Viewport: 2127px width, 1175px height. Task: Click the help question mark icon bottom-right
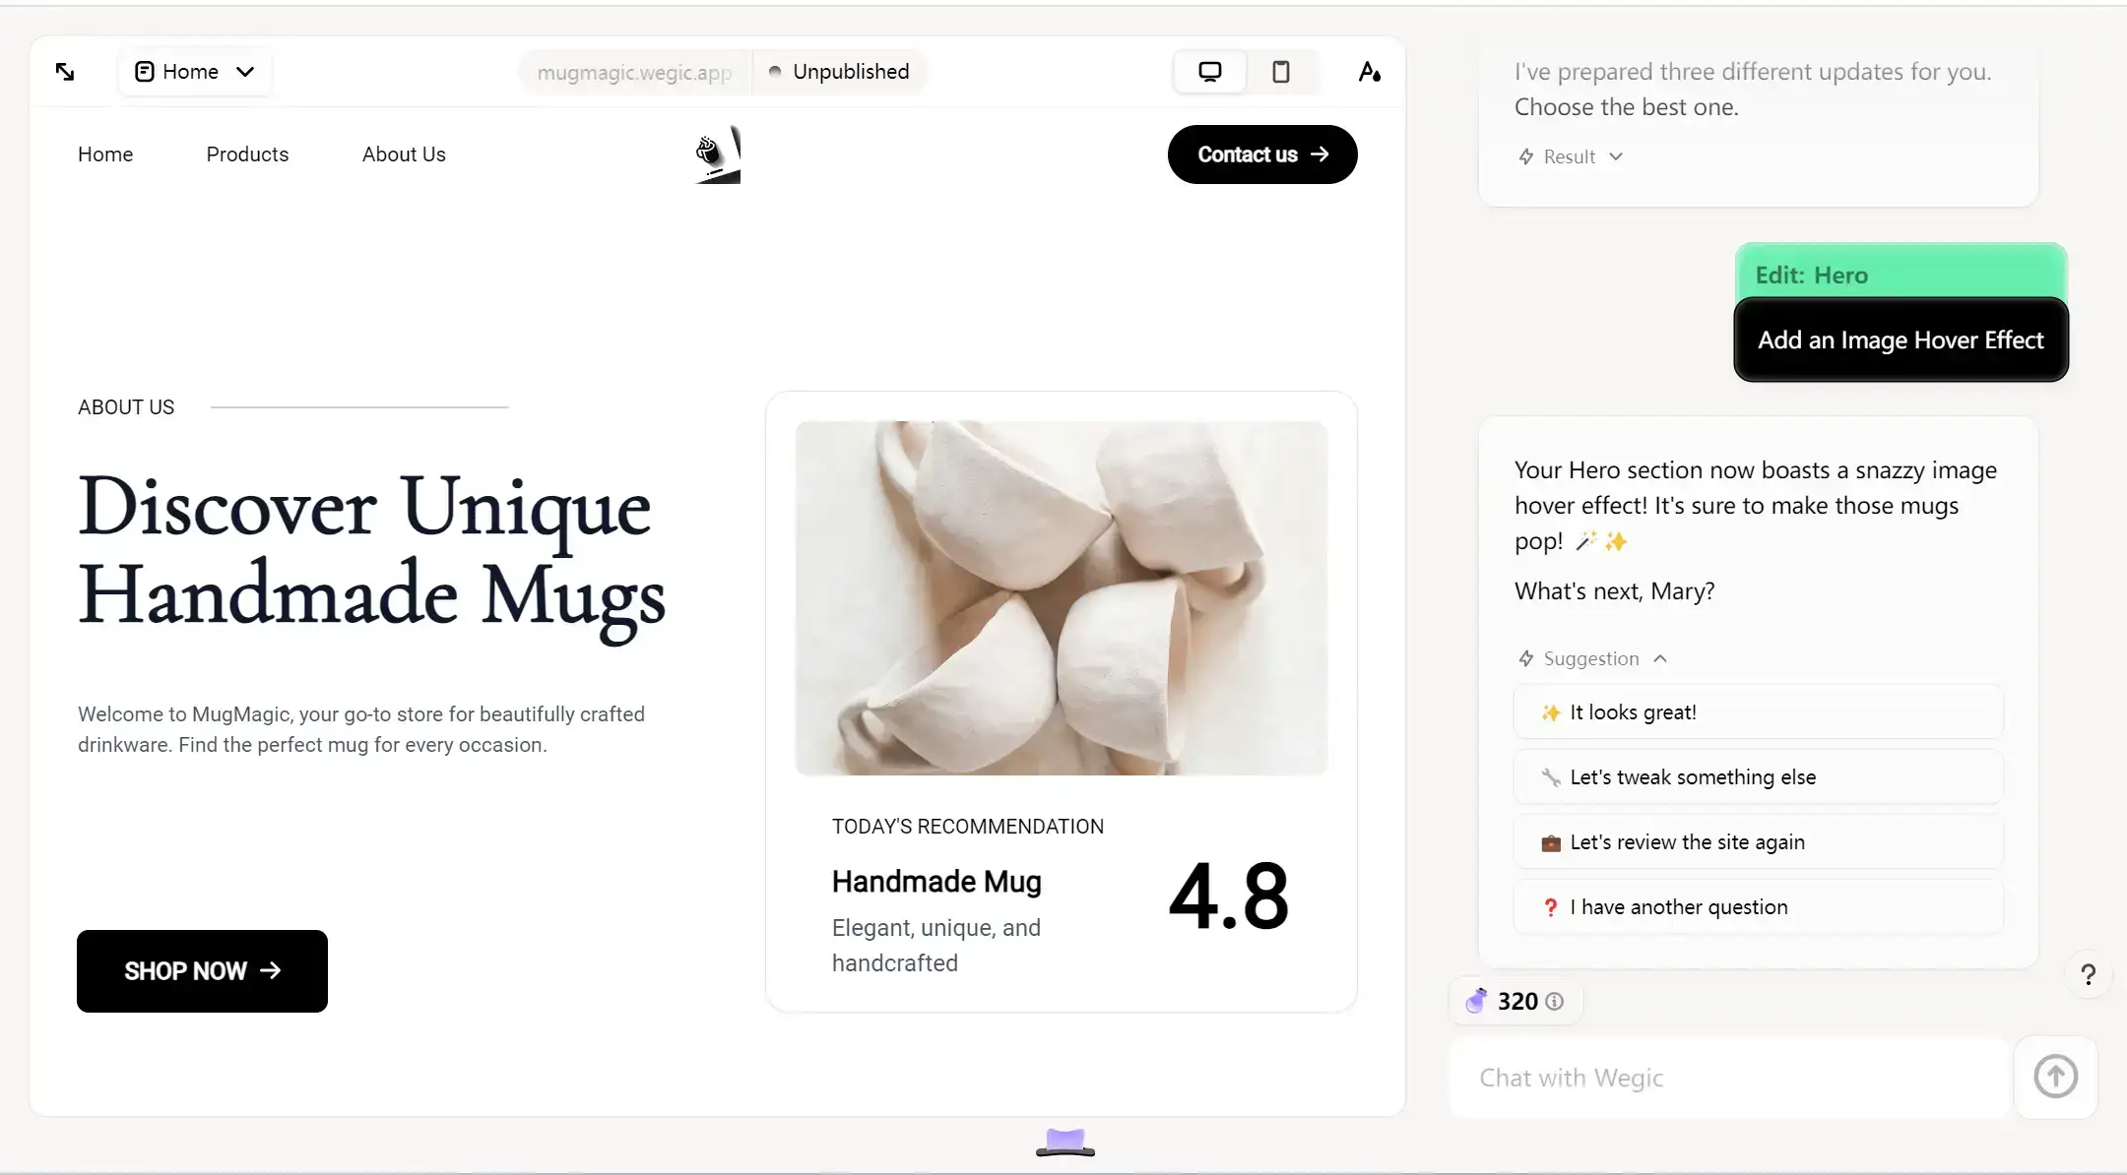pos(2088,974)
